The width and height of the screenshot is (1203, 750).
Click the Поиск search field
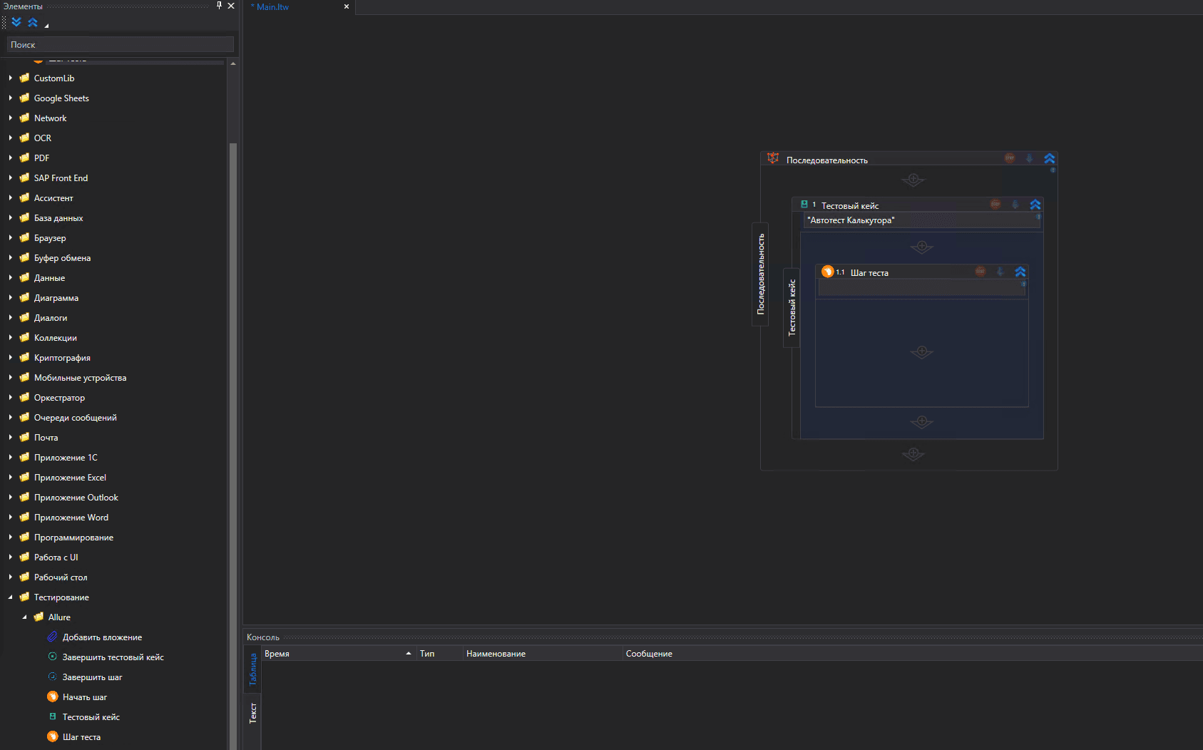[x=120, y=44]
